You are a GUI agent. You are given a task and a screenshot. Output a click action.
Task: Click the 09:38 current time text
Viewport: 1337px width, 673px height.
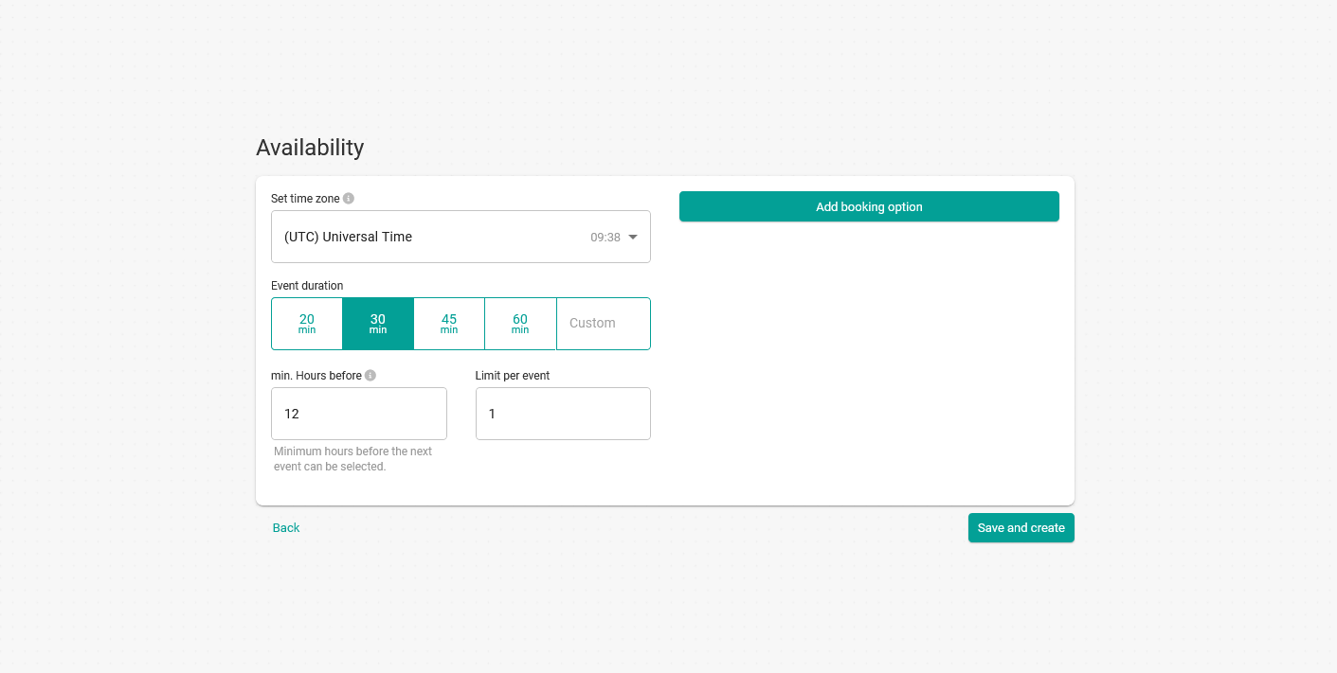click(605, 238)
